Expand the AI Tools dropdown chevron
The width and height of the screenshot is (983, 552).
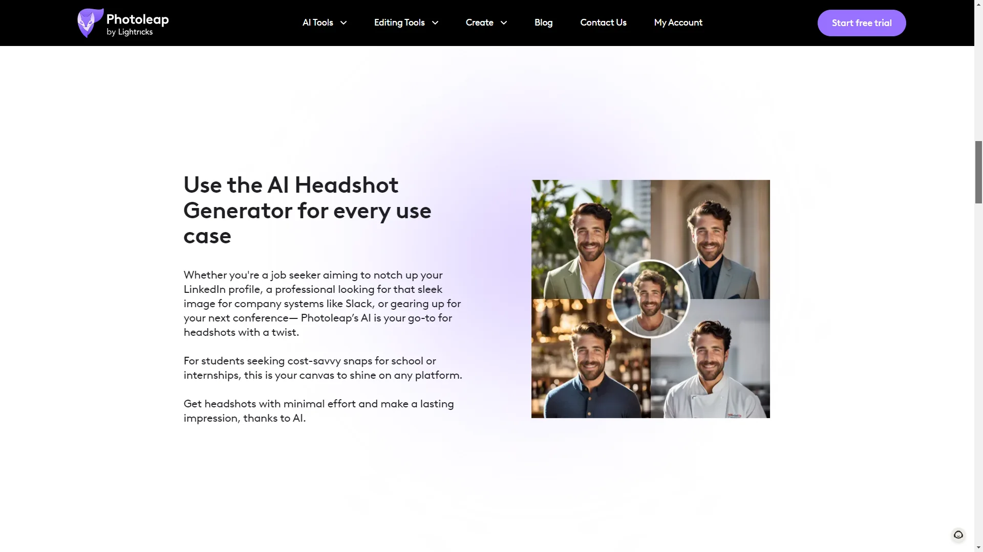point(344,23)
